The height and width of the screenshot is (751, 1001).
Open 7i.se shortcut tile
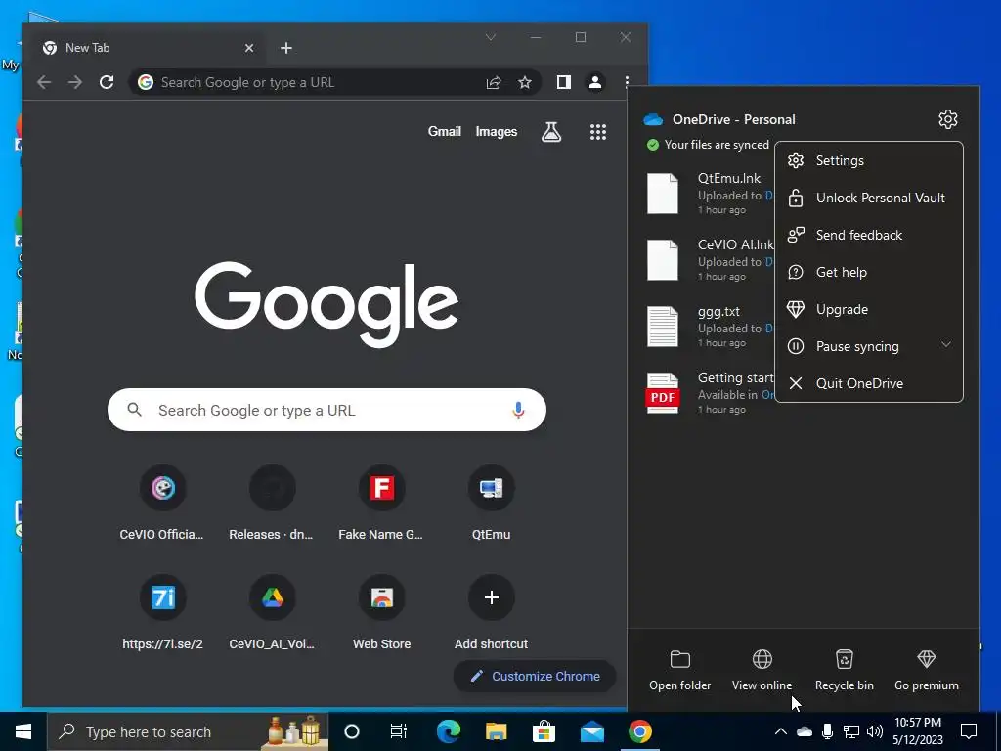click(x=162, y=614)
